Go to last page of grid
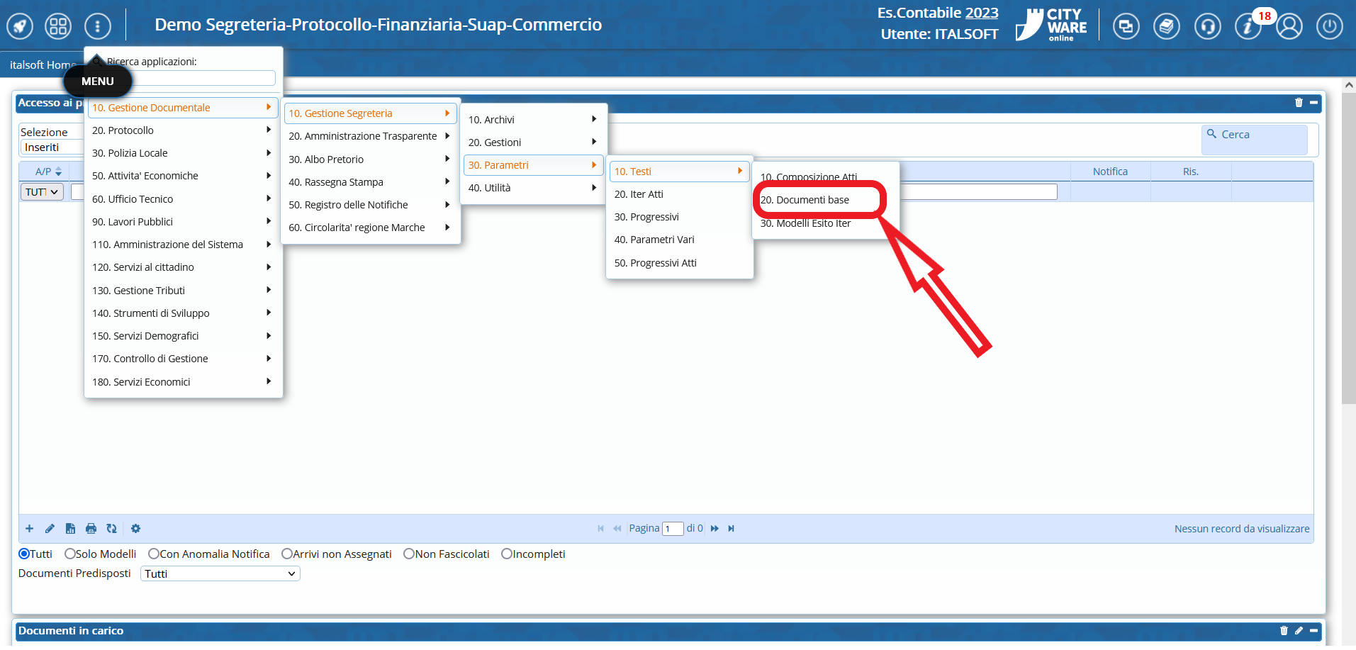This screenshot has height=650, width=1356. click(x=731, y=529)
